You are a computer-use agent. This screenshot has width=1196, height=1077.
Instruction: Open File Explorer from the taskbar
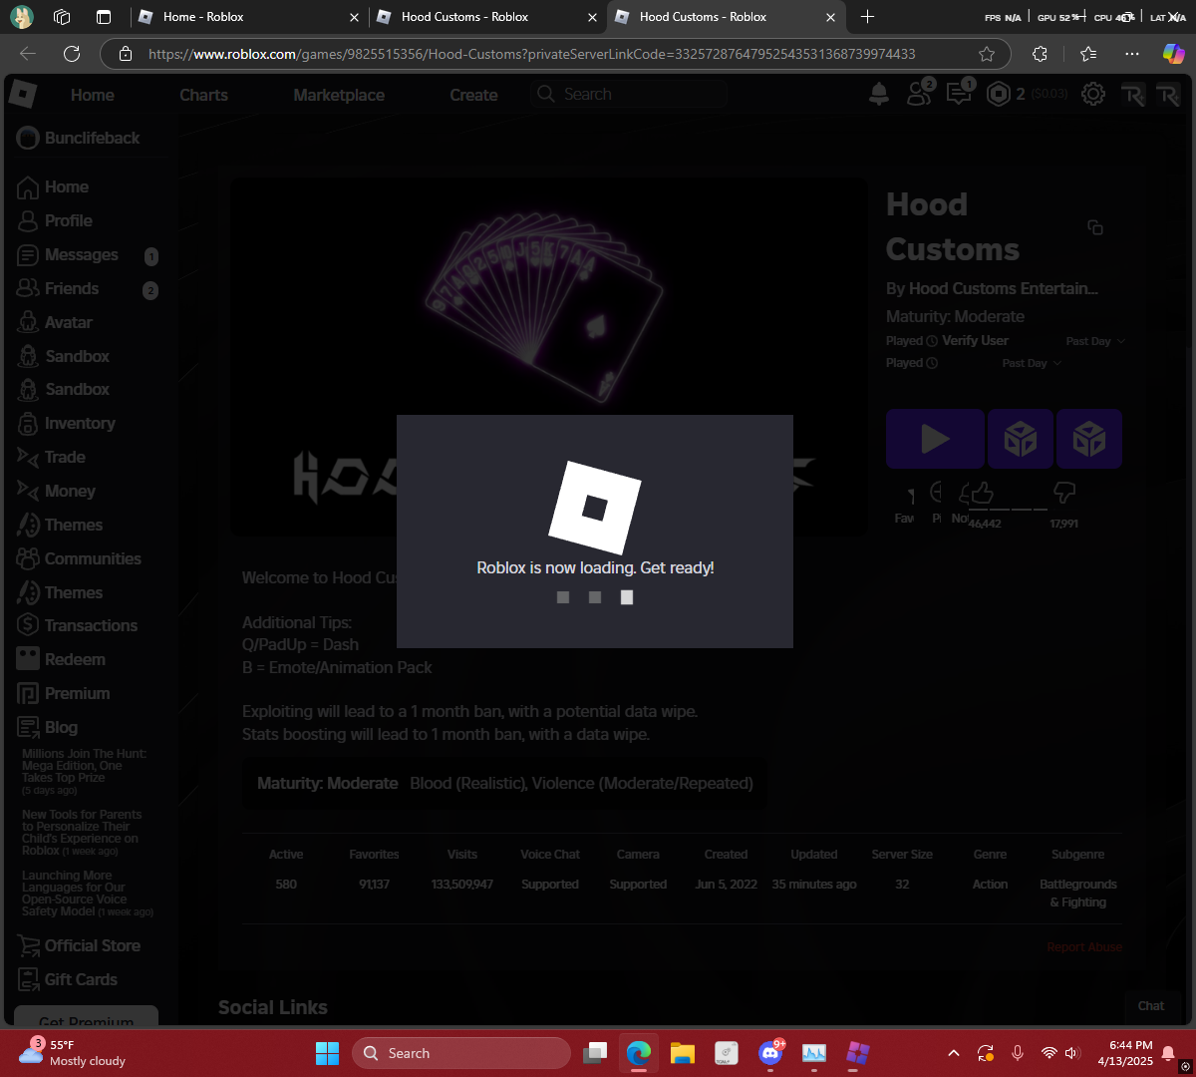(x=683, y=1053)
